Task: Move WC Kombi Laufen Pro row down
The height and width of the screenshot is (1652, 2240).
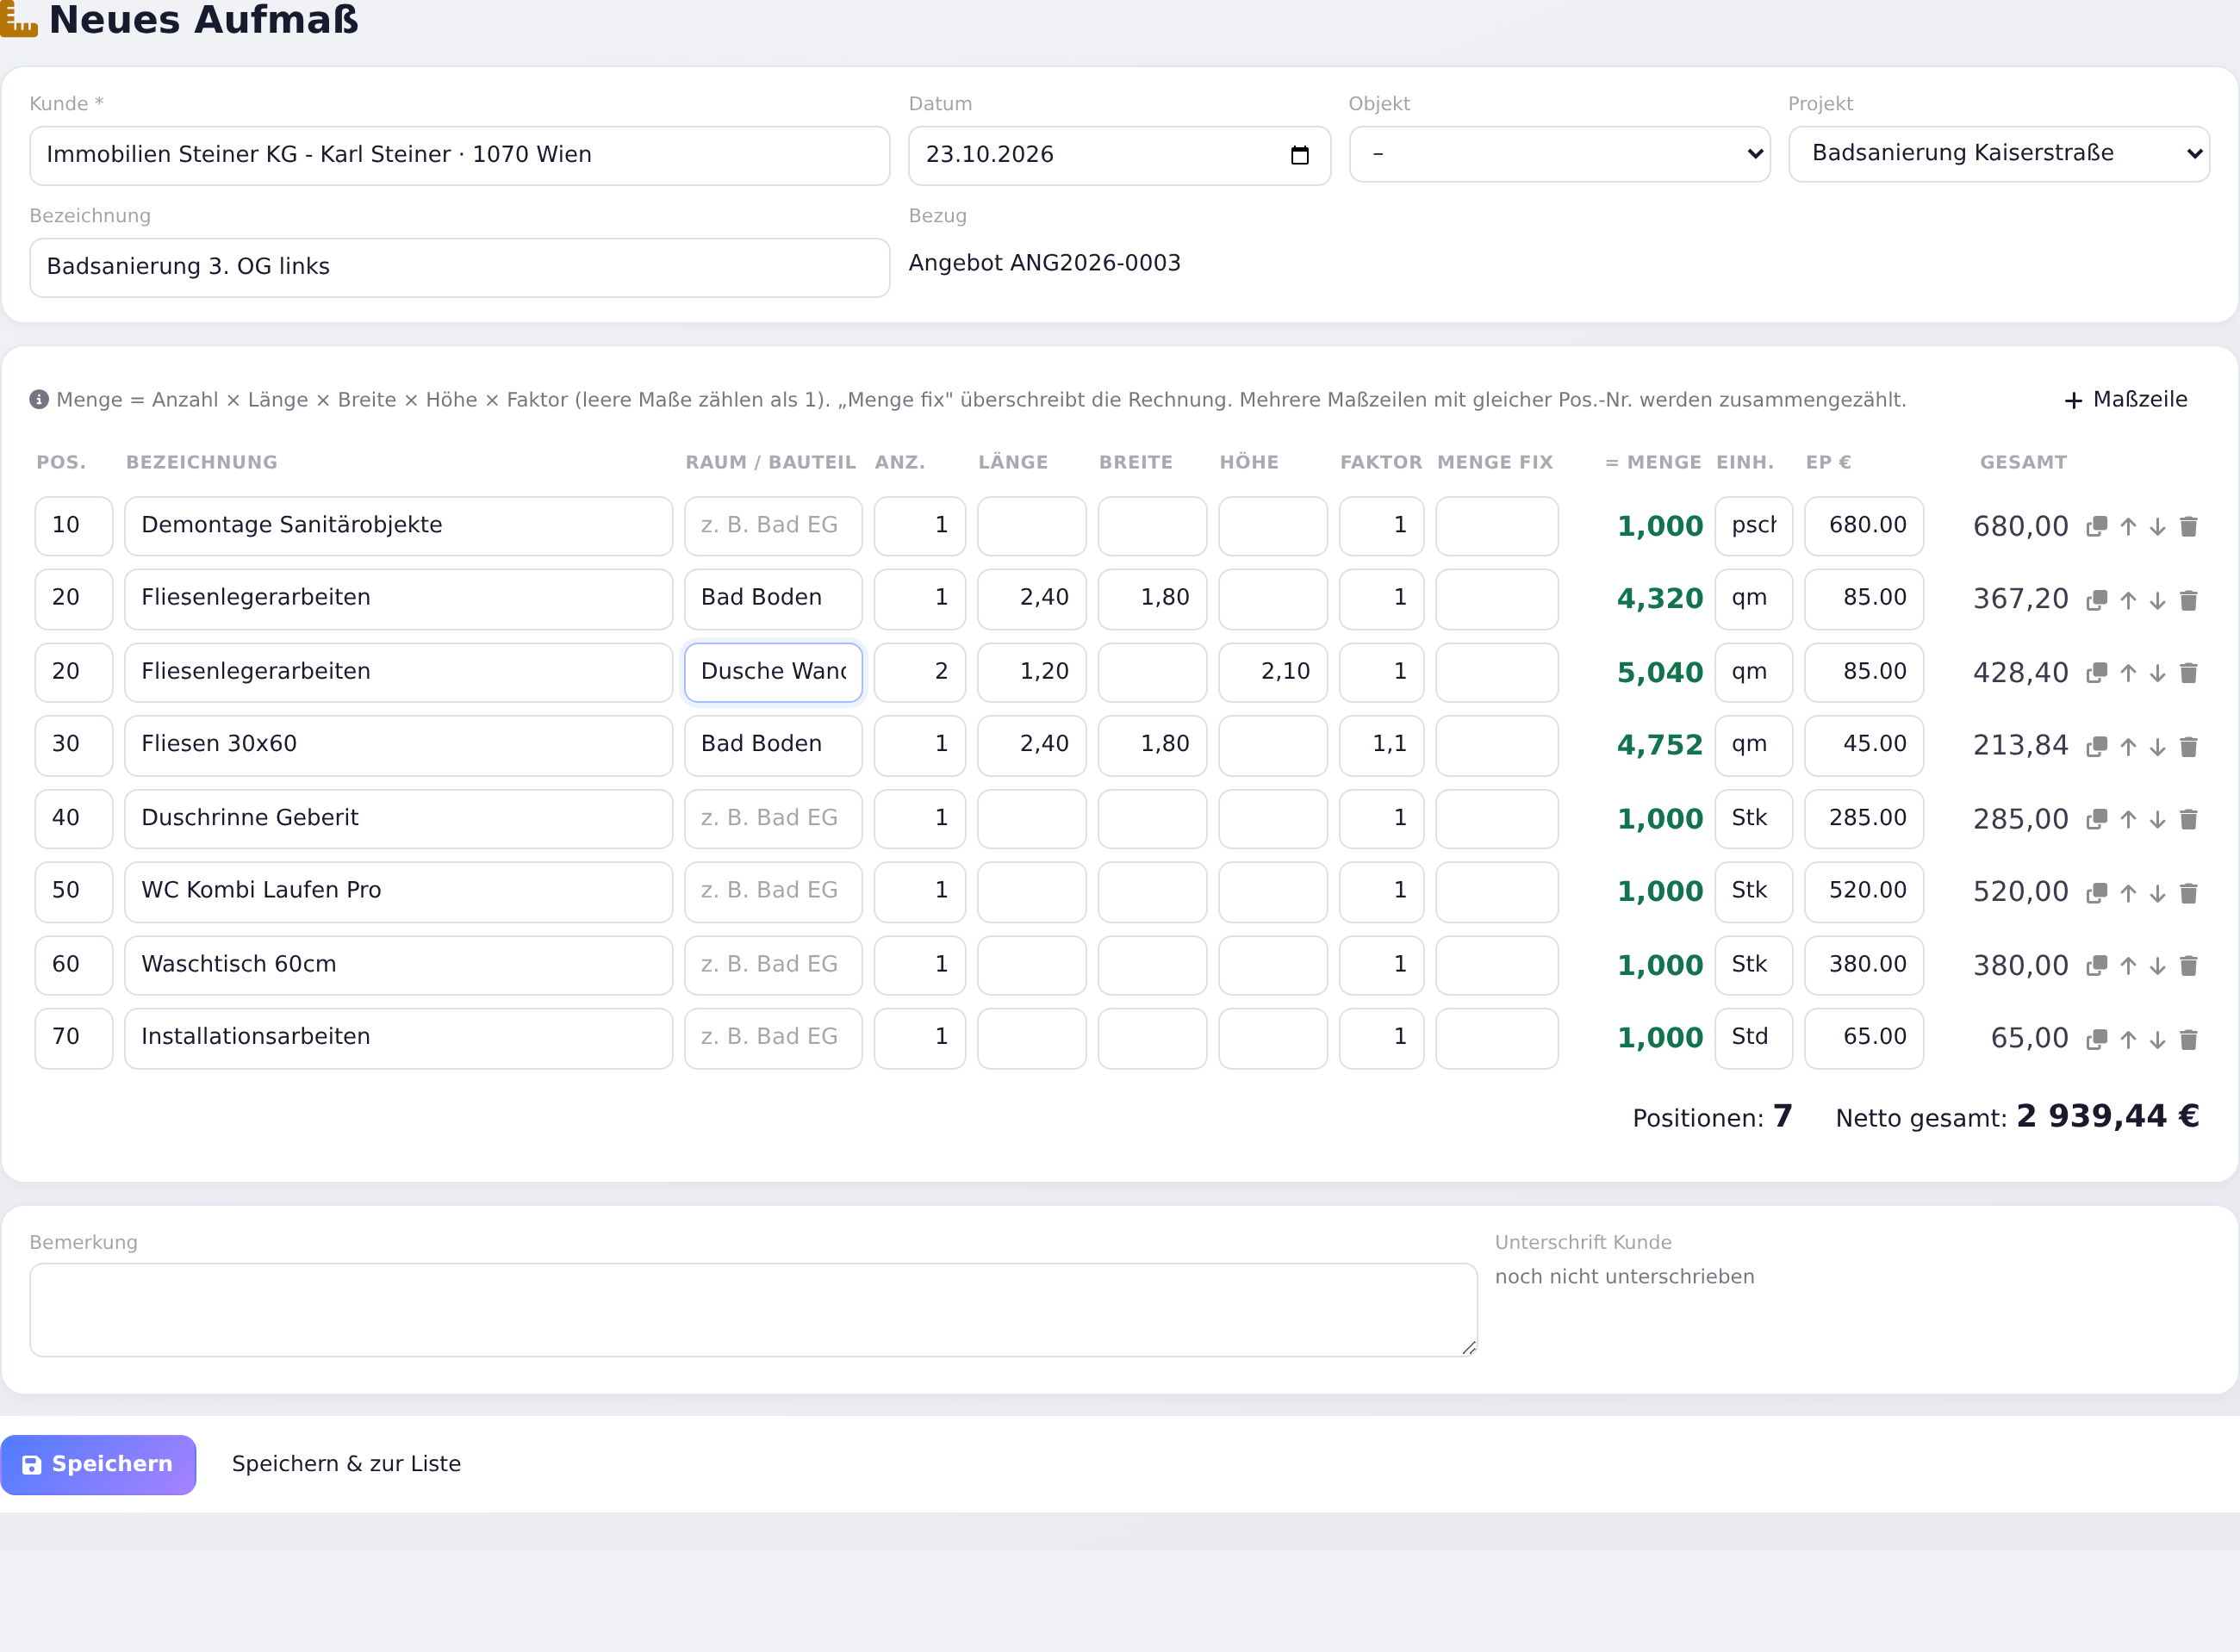Action: pyautogui.click(x=2158, y=893)
